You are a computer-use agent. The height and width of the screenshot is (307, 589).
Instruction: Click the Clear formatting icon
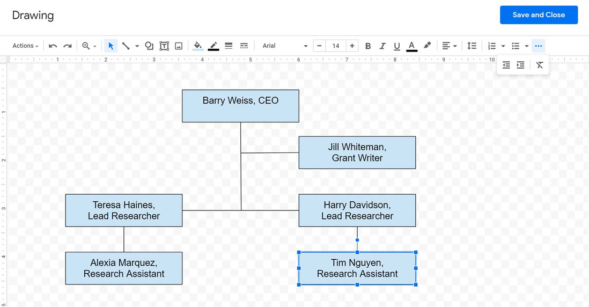pos(539,65)
